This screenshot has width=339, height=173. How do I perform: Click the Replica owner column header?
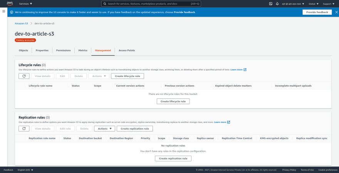205,138
